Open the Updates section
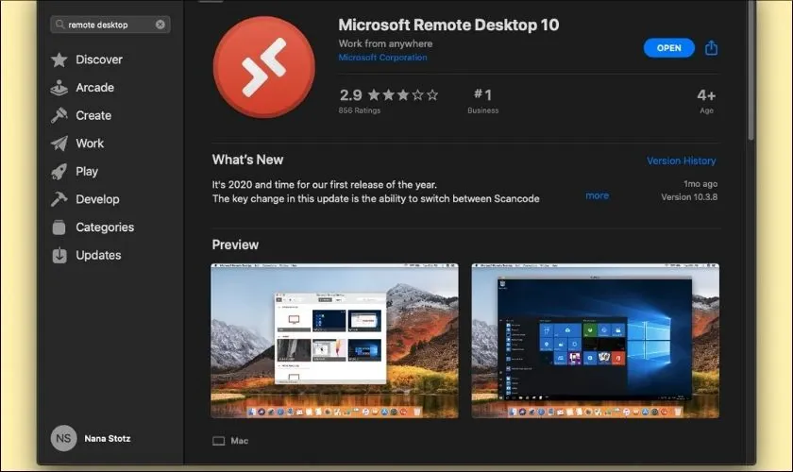 click(98, 256)
